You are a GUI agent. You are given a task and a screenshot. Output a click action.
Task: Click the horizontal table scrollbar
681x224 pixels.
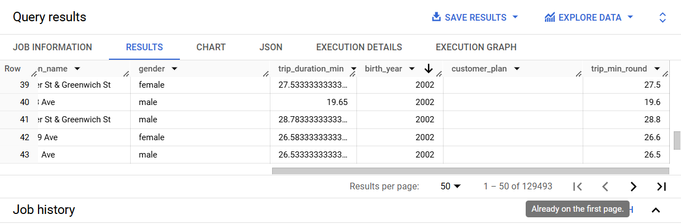click(x=470, y=171)
